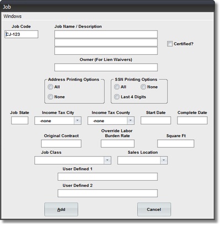Screen dimensions: 220x225
Task: Click the third Job Name / Description line
Action: (106, 51)
